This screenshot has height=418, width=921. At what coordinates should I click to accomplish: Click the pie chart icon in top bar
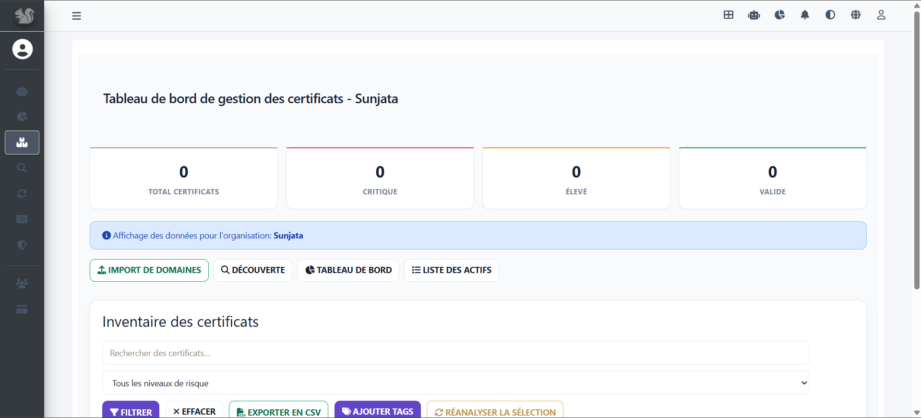tap(780, 15)
